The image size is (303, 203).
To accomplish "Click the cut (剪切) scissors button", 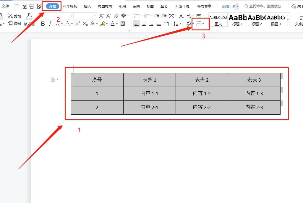I will point(14,16).
